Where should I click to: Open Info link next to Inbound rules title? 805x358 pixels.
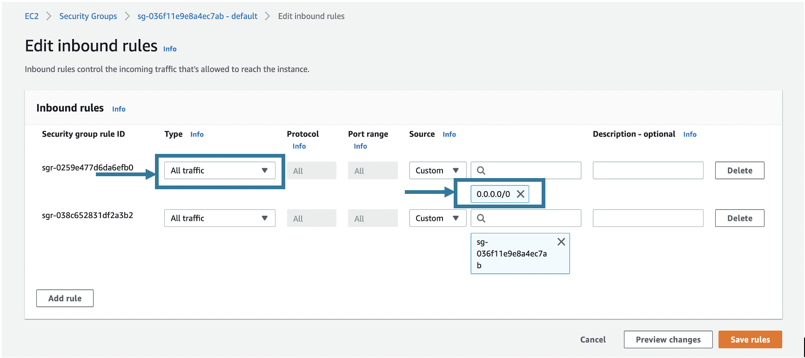click(x=119, y=109)
